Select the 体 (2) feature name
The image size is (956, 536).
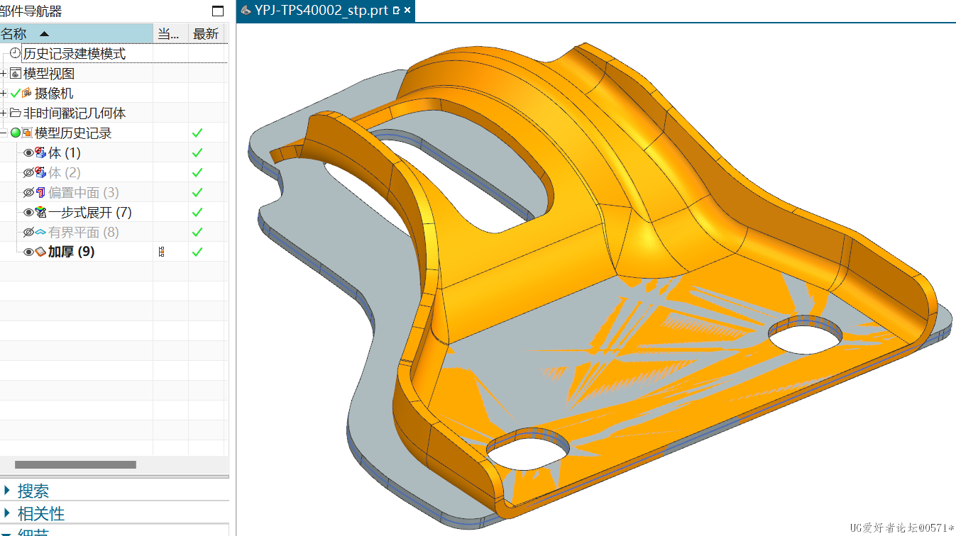coord(65,172)
